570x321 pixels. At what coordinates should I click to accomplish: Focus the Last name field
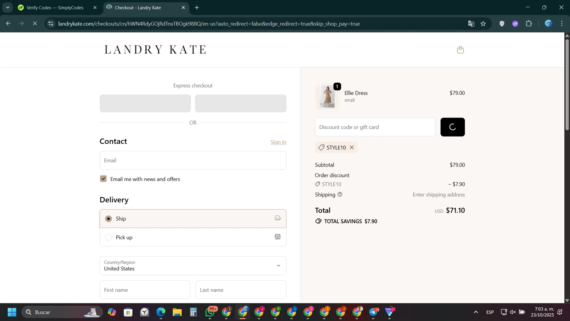tap(241, 290)
